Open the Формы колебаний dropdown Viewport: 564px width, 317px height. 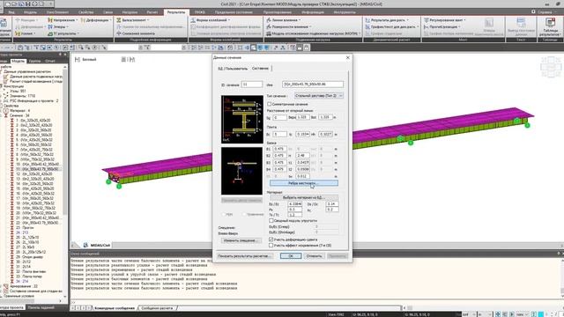tap(210, 20)
